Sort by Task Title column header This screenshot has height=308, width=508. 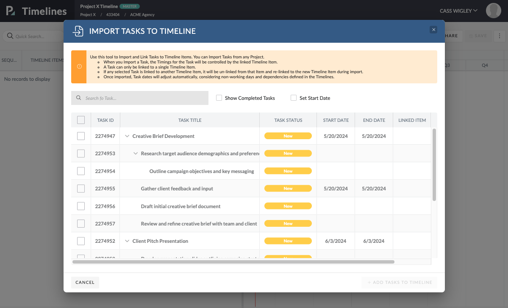(190, 120)
